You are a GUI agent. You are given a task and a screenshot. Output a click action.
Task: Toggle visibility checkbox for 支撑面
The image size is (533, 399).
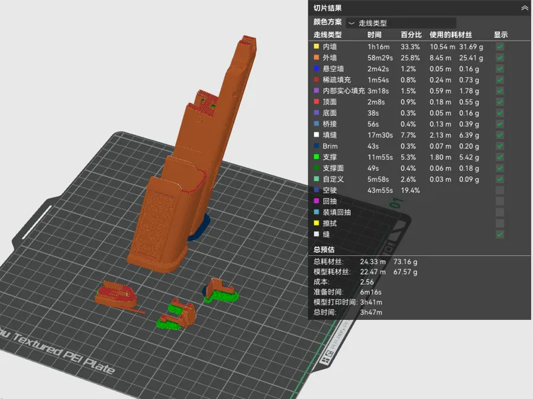500,168
